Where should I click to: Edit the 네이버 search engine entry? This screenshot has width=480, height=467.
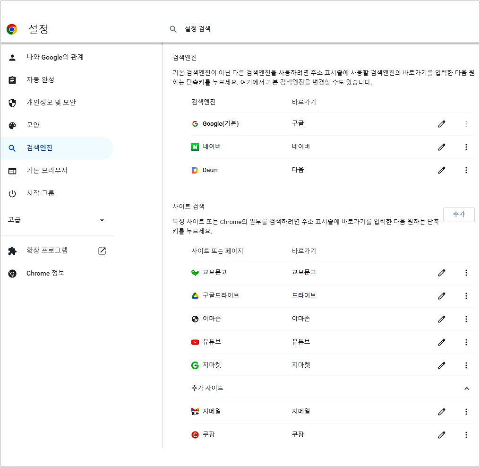(x=441, y=147)
